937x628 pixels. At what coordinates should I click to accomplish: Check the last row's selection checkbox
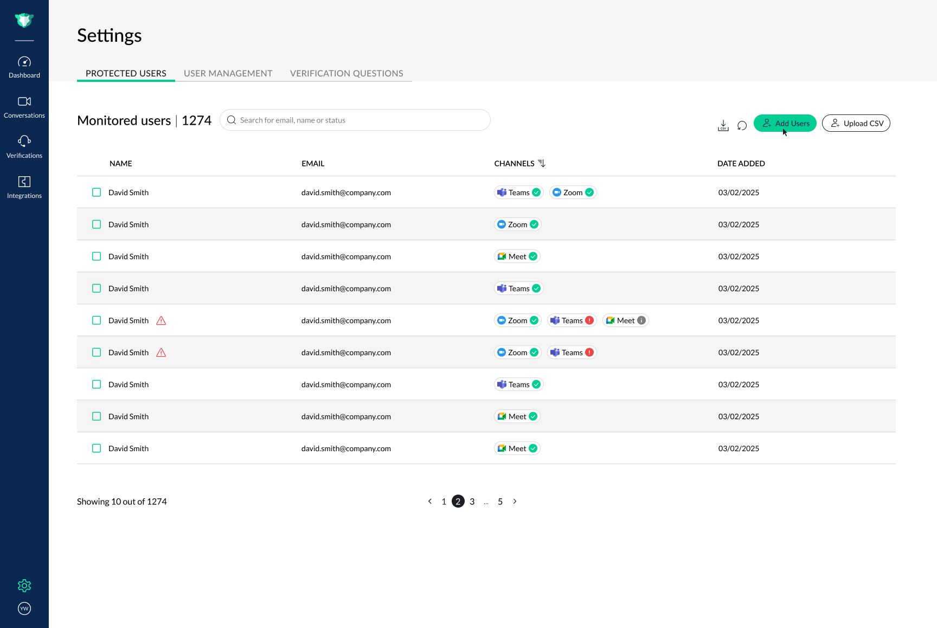tap(97, 448)
